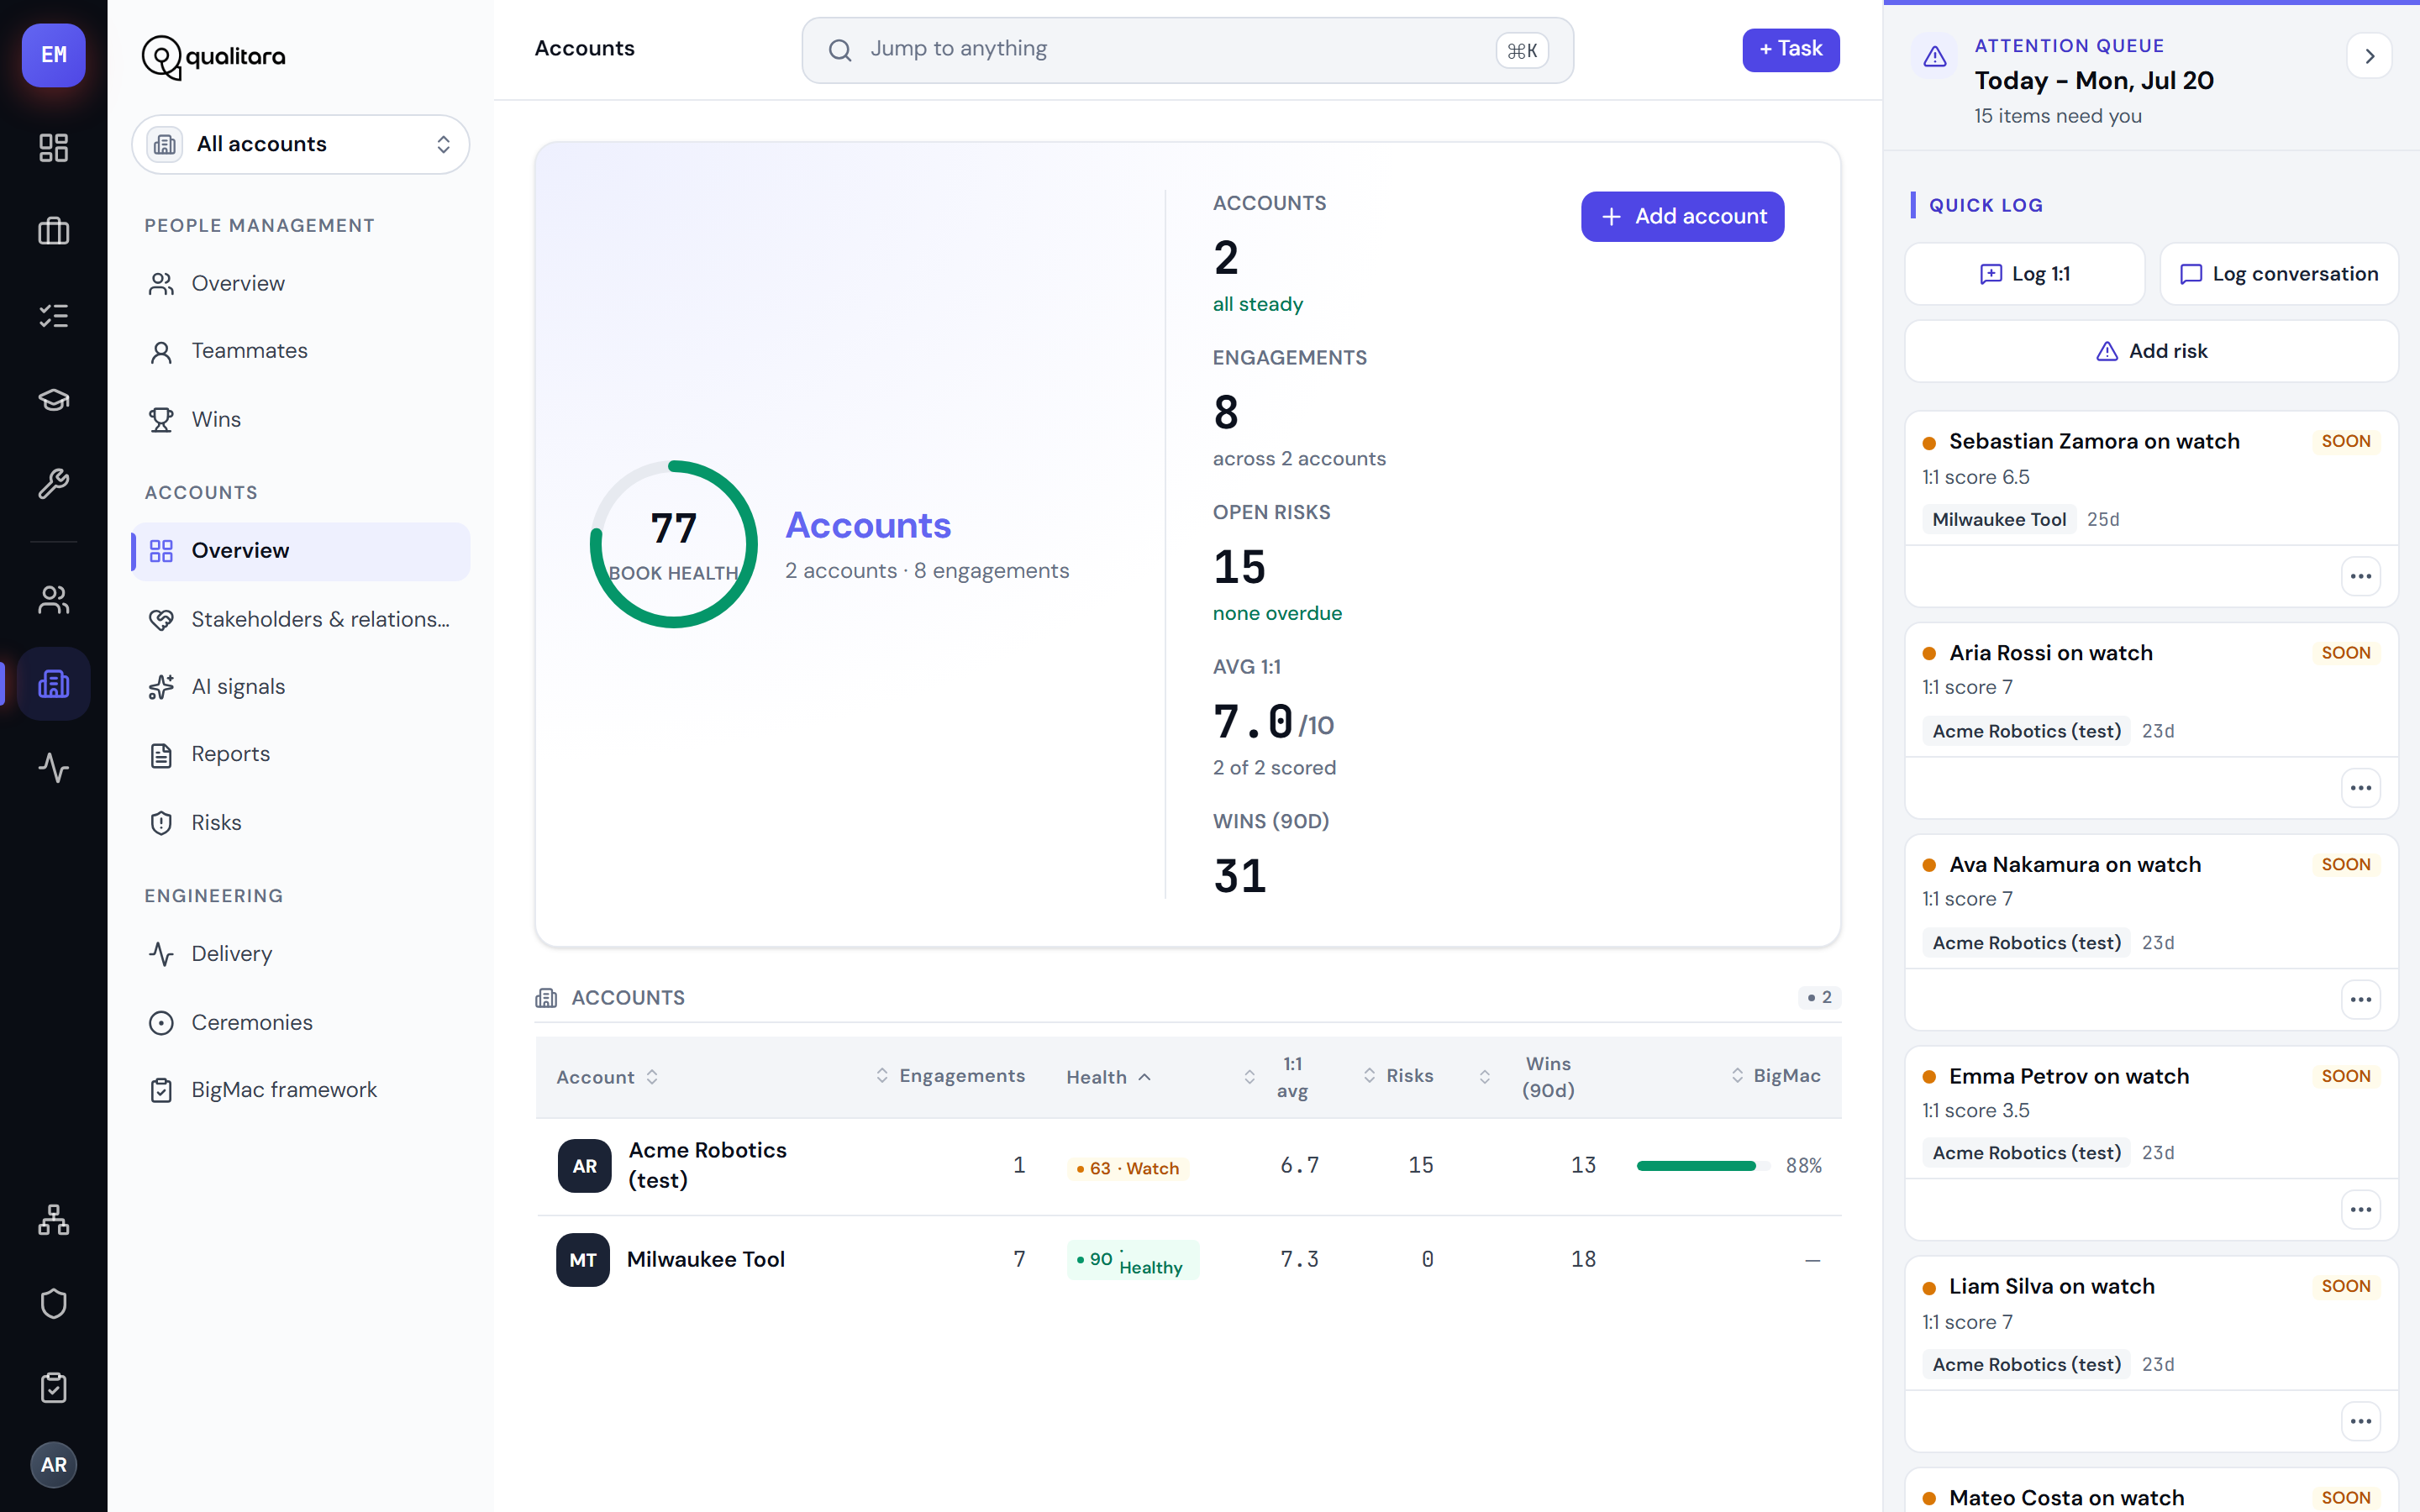Open People Management Overview
The width and height of the screenshot is (2420, 1512).
click(x=301, y=284)
